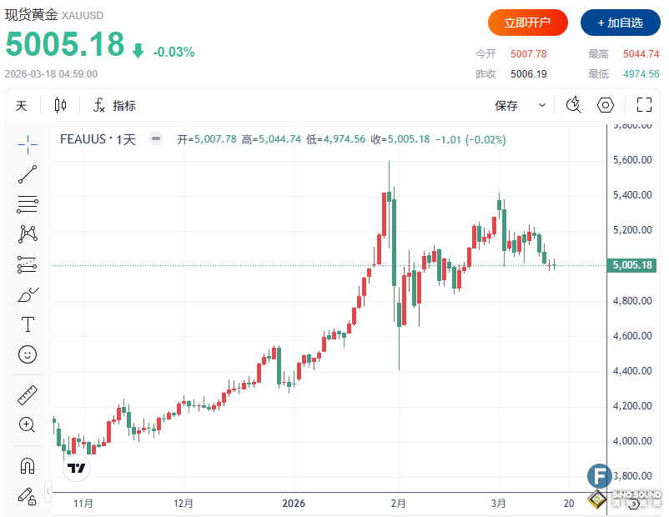
Task: Select the ruler measure tool
Action: tap(28, 394)
